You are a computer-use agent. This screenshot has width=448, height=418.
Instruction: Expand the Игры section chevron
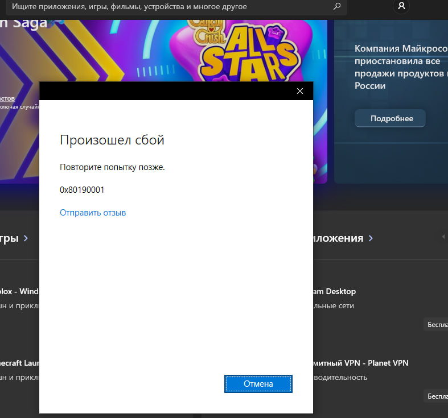pyautogui.click(x=26, y=238)
